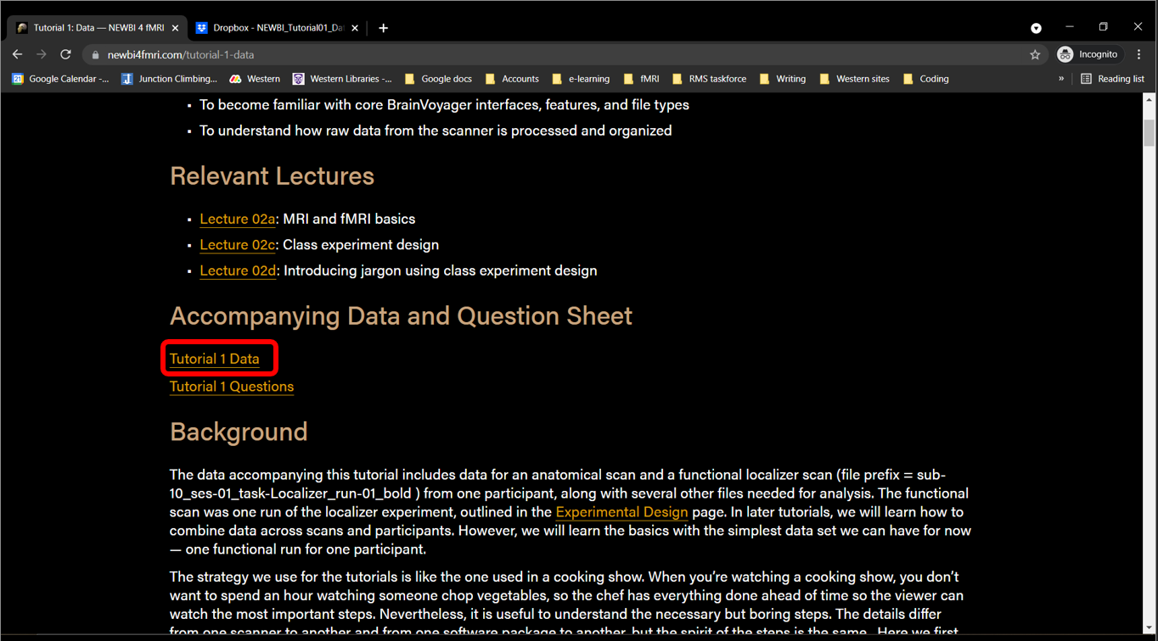Open the Western Libraries bookmark
The height and width of the screenshot is (641, 1158).
[342, 79]
